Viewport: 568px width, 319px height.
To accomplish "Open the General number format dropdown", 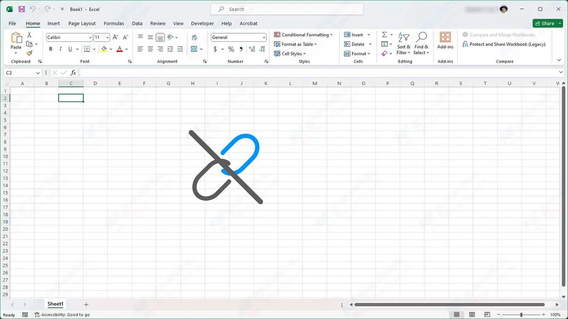I will (x=264, y=37).
